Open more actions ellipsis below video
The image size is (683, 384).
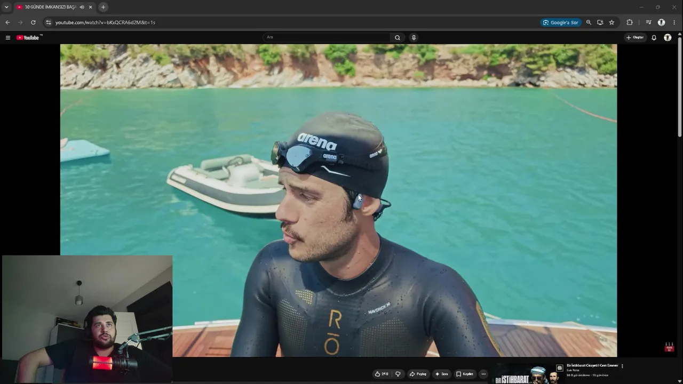click(483, 374)
